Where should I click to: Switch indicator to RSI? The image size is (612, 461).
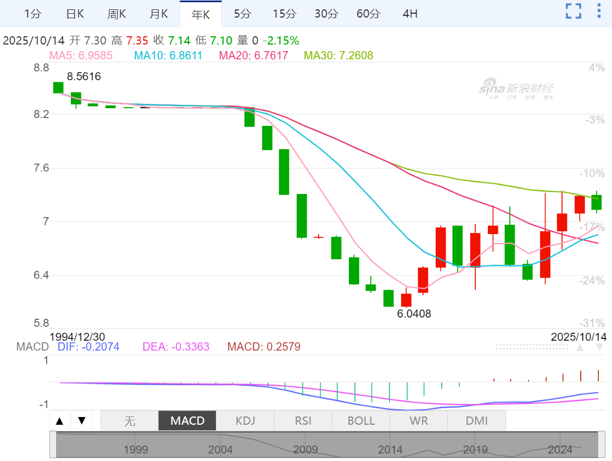point(303,421)
